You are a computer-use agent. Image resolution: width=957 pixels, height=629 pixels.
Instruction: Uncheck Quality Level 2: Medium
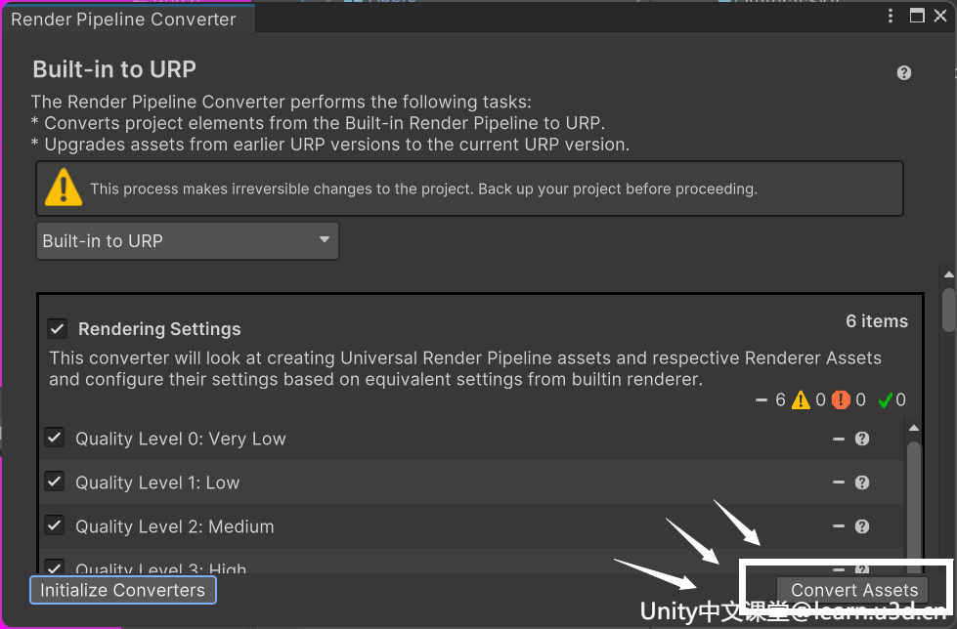[x=55, y=525]
